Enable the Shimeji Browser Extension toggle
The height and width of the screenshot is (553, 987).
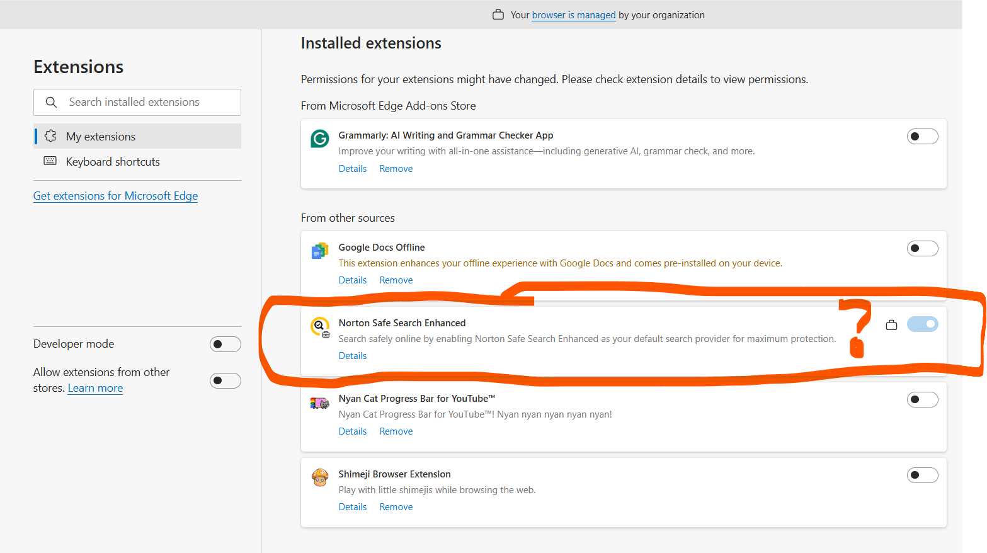pyautogui.click(x=922, y=476)
